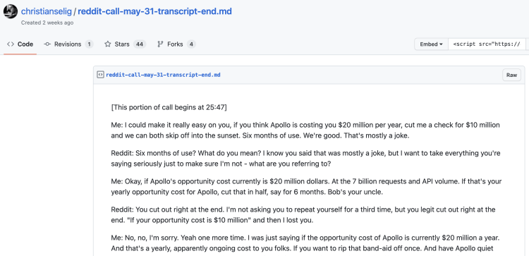Open the christianselig user profile link
Screen dimensions: 529x256
(x=47, y=11)
